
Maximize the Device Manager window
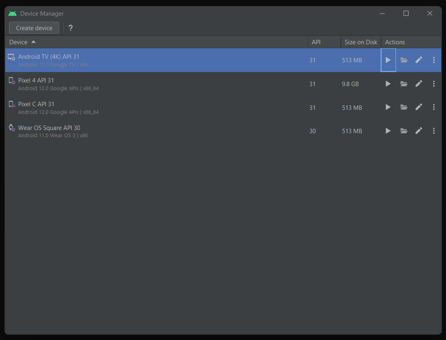[x=406, y=13]
